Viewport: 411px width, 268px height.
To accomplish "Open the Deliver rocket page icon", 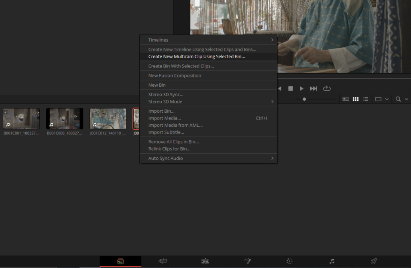I will (374, 261).
